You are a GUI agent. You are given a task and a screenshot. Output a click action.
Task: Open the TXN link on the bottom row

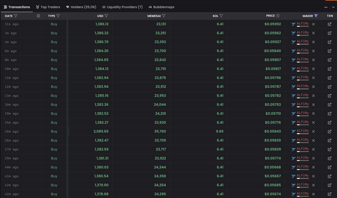pos(329,194)
